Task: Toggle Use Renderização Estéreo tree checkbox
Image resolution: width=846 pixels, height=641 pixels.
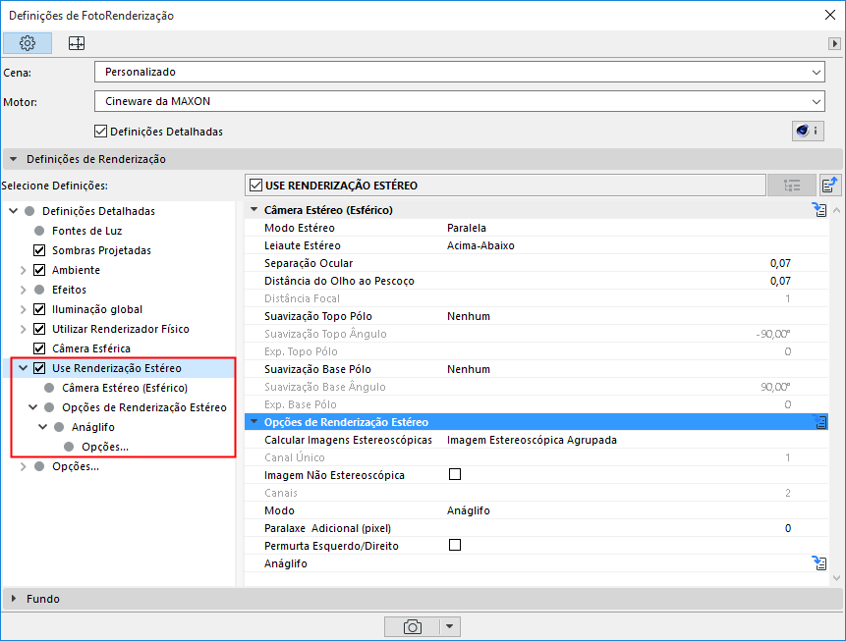Action: click(39, 368)
